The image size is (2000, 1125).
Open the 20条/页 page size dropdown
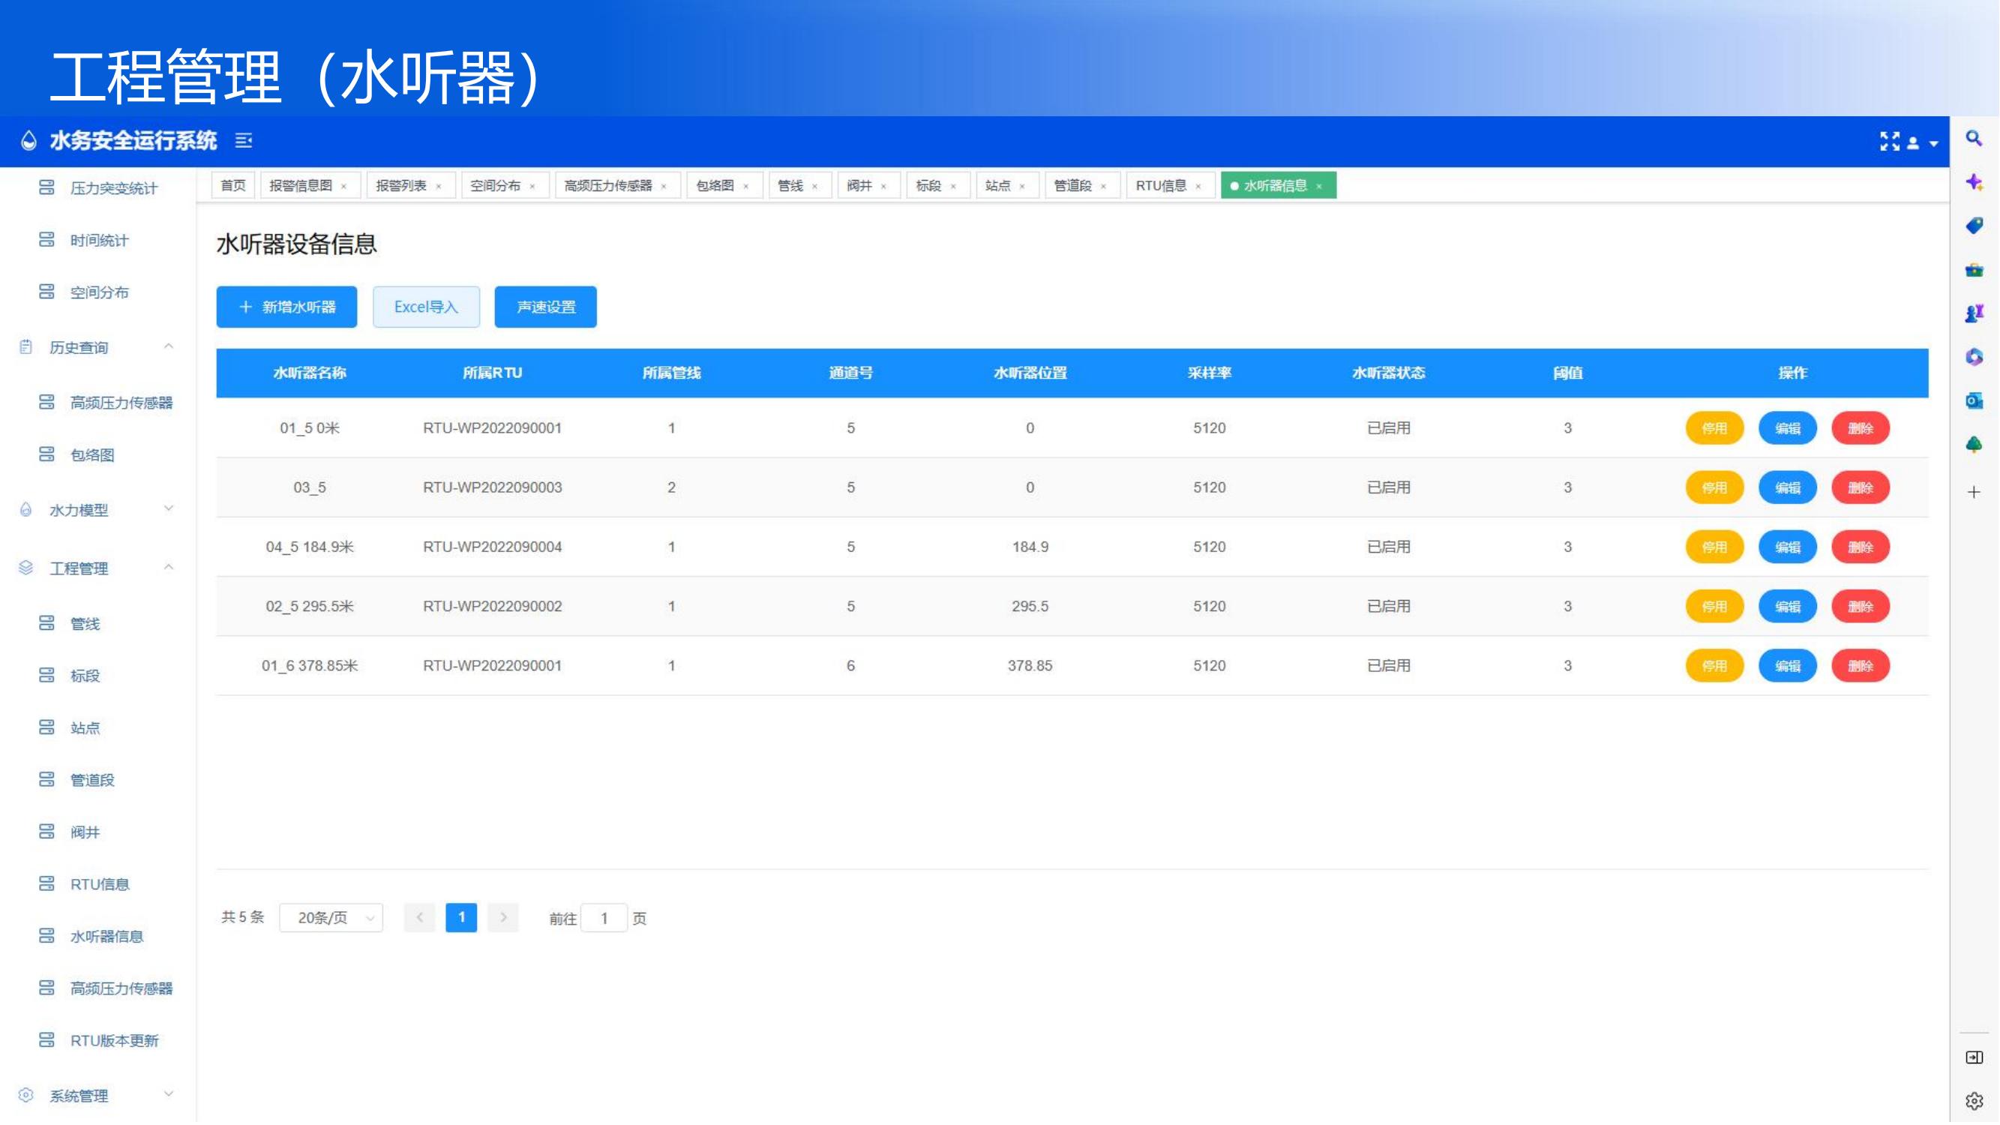click(x=331, y=919)
